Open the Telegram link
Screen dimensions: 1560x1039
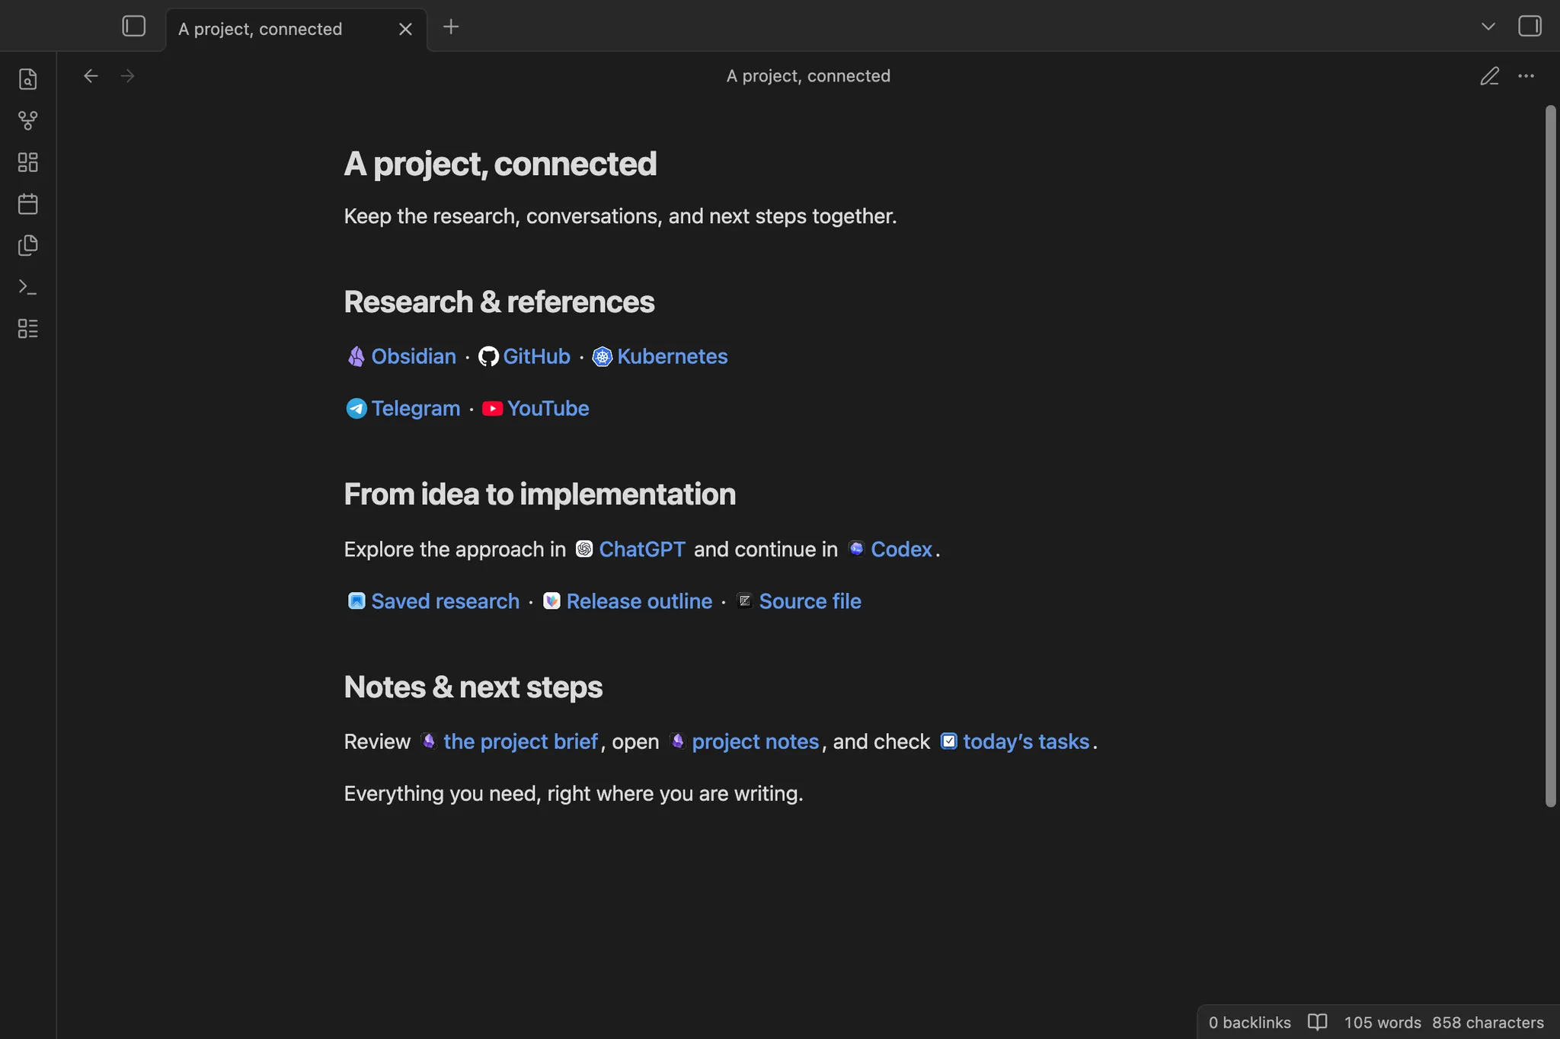tap(416, 409)
